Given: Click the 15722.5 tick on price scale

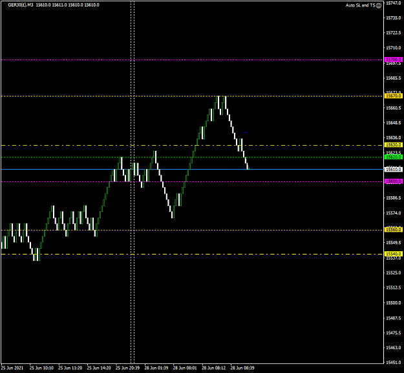Looking at the screenshot, I should [x=393, y=33].
